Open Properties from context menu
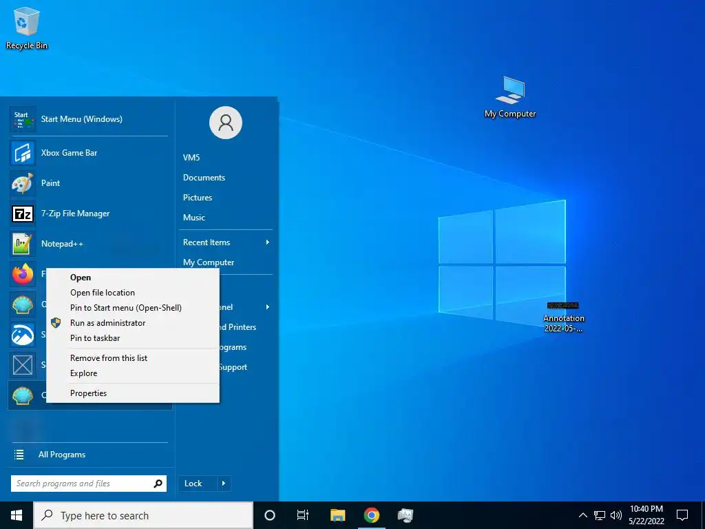Screen dimensions: 705x529 [133, 393]
